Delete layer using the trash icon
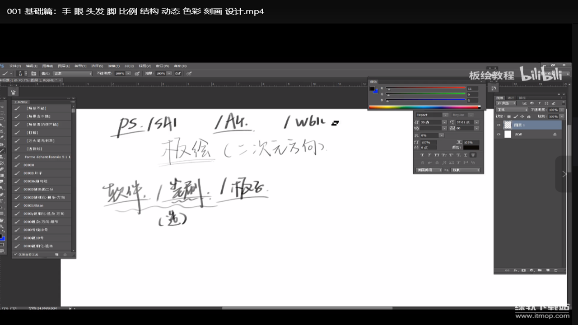This screenshot has width=578, height=325. click(556, 270)
